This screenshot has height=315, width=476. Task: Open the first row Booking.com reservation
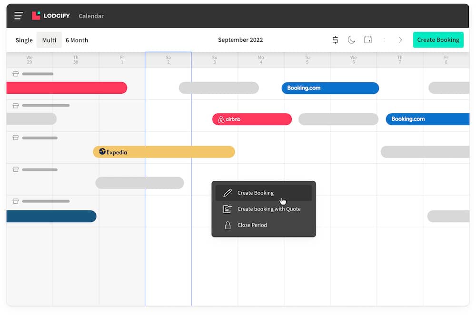click(330, 88)
